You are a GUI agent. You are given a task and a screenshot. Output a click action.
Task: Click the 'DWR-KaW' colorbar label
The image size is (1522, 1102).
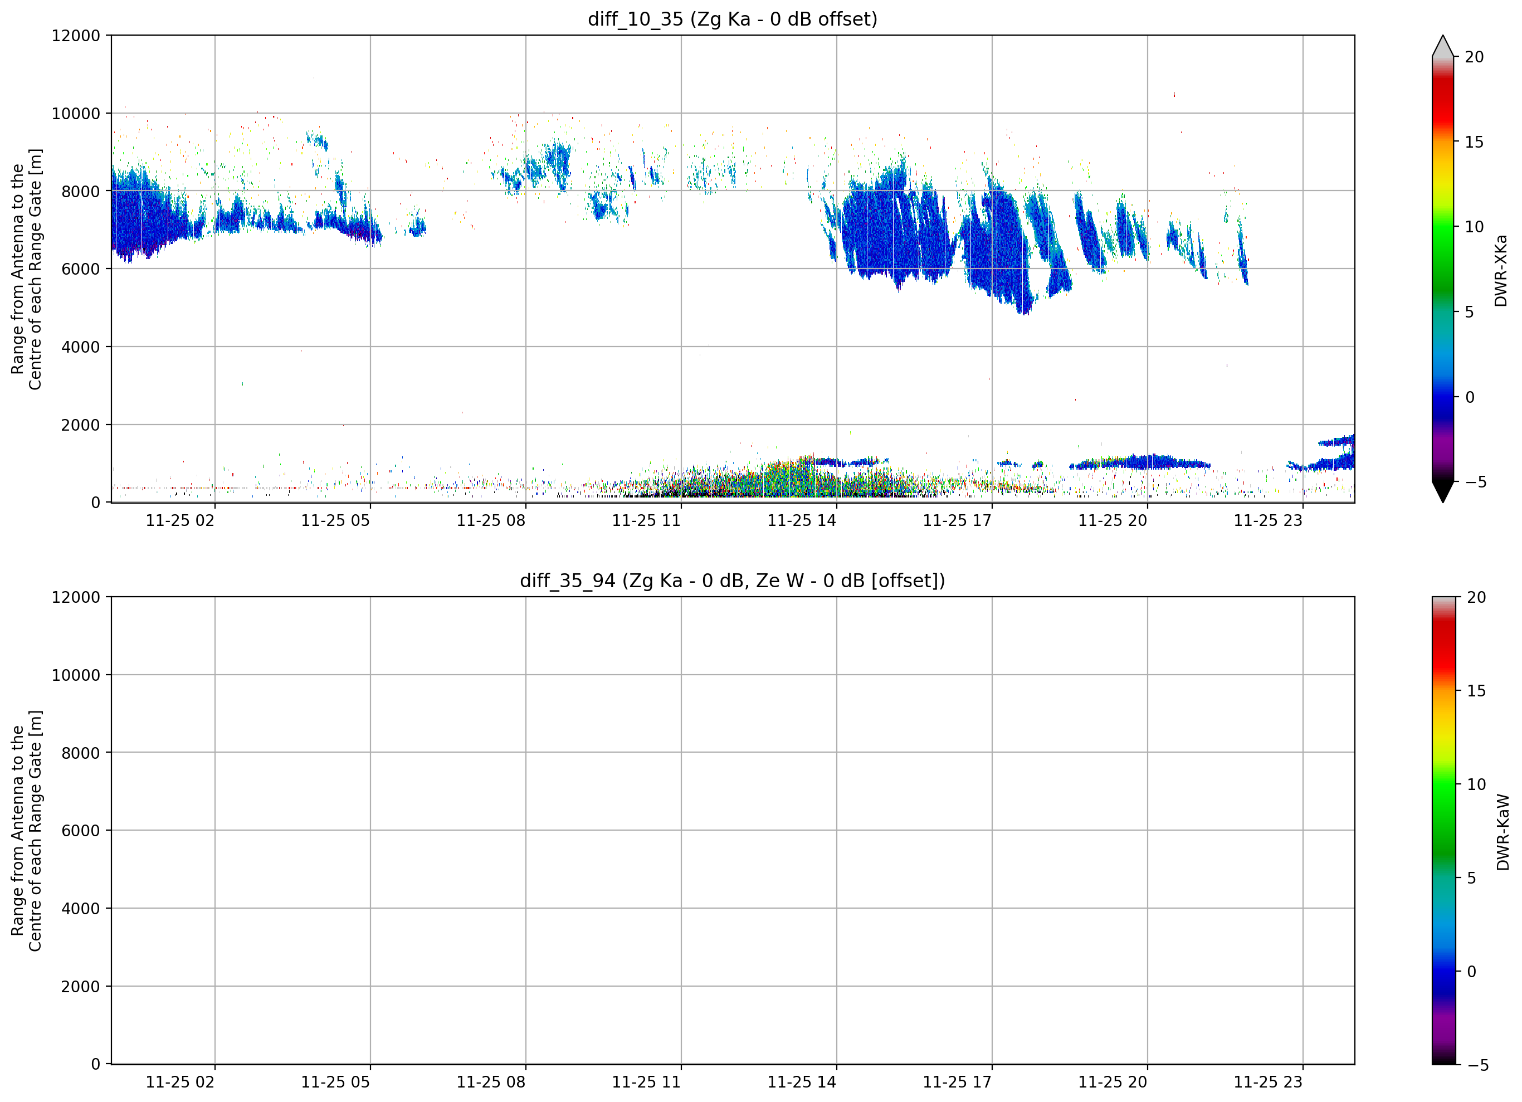(x=1503, y=832)
